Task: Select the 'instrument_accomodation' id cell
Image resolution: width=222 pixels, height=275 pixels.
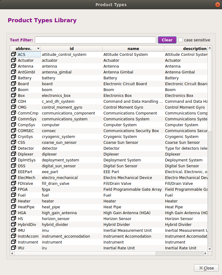Action: pos(71,236)
